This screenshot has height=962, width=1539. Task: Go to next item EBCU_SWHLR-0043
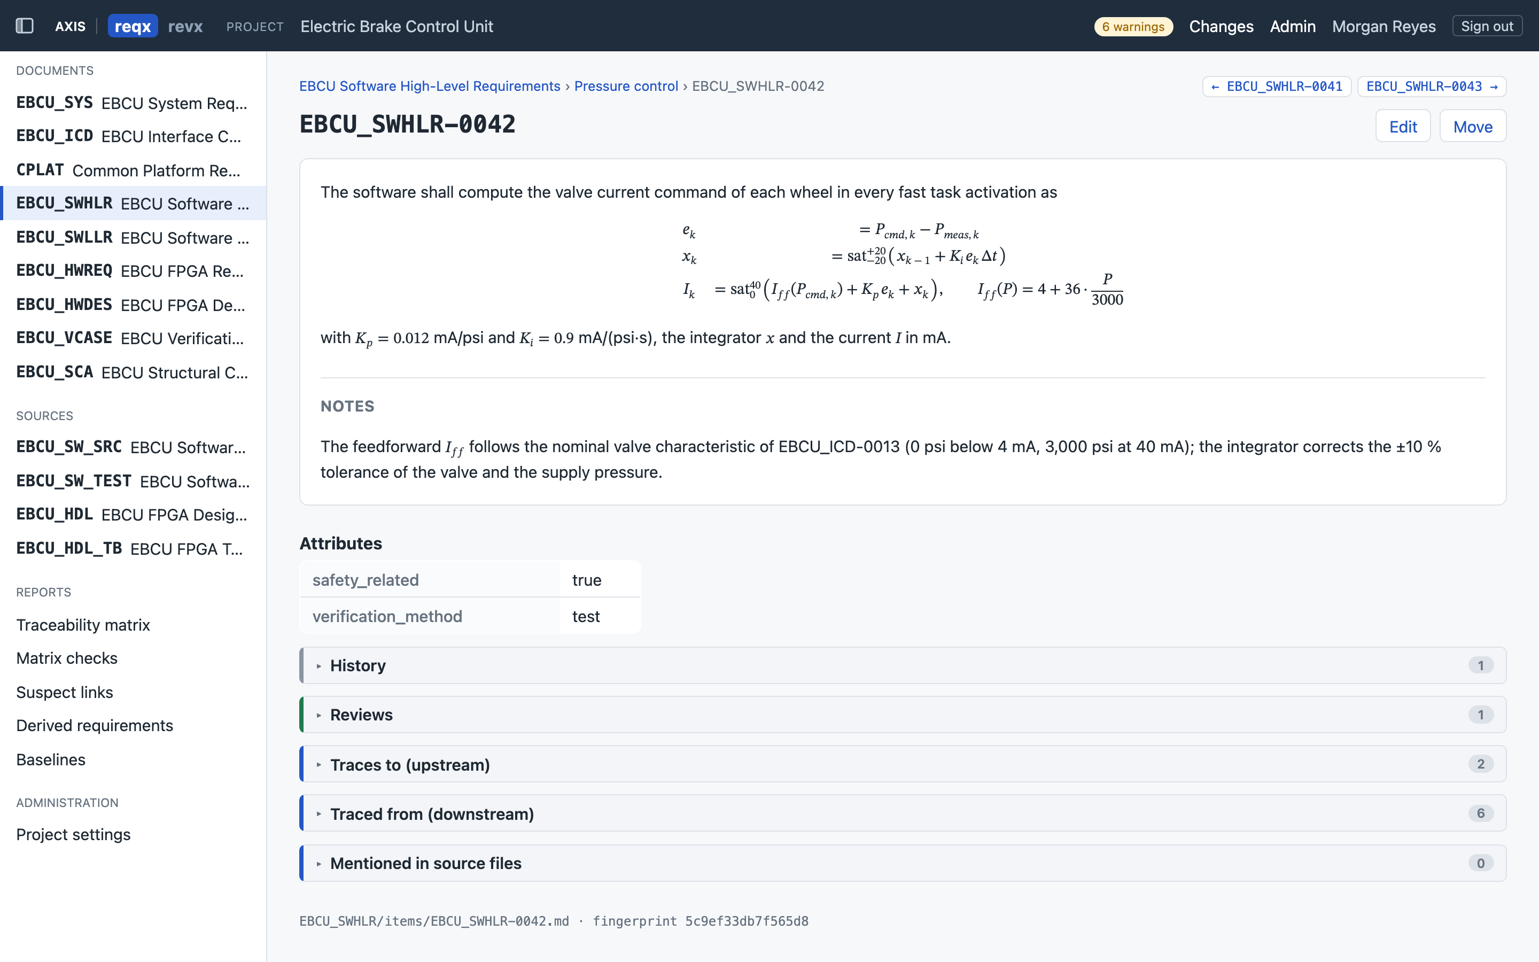pyautogui.click(x=1432, y=86)
